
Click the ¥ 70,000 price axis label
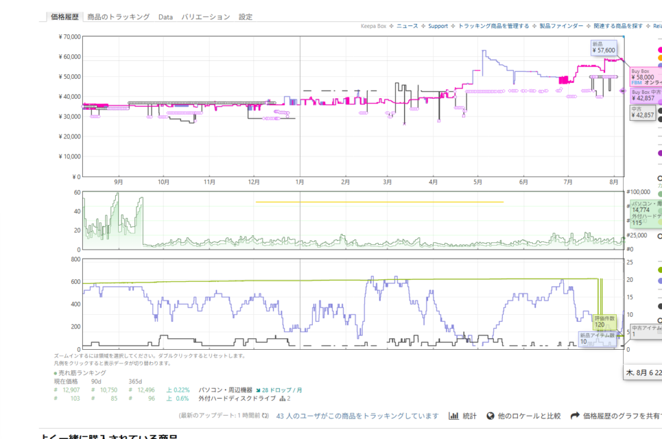pos(69,37)
